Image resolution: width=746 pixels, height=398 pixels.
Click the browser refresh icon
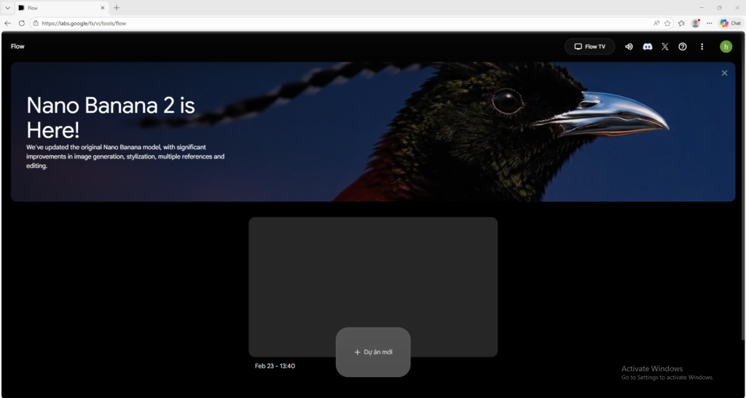22,23
